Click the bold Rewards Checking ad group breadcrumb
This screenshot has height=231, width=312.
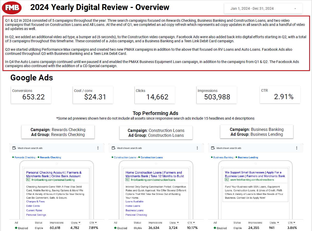click(x=51, y=157)
